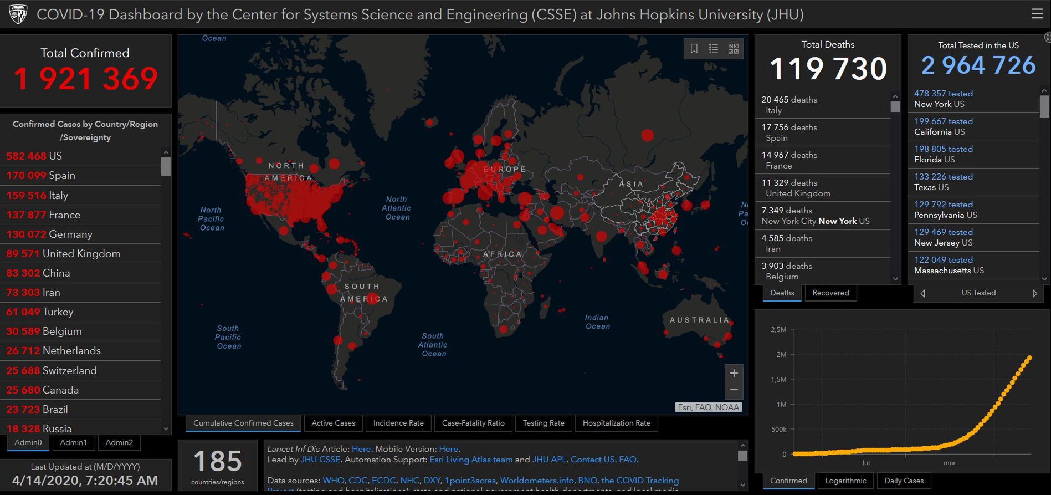Open Esri Living Atlas team link
This screenshot has width=1051, height=495.
pos(471,460)
